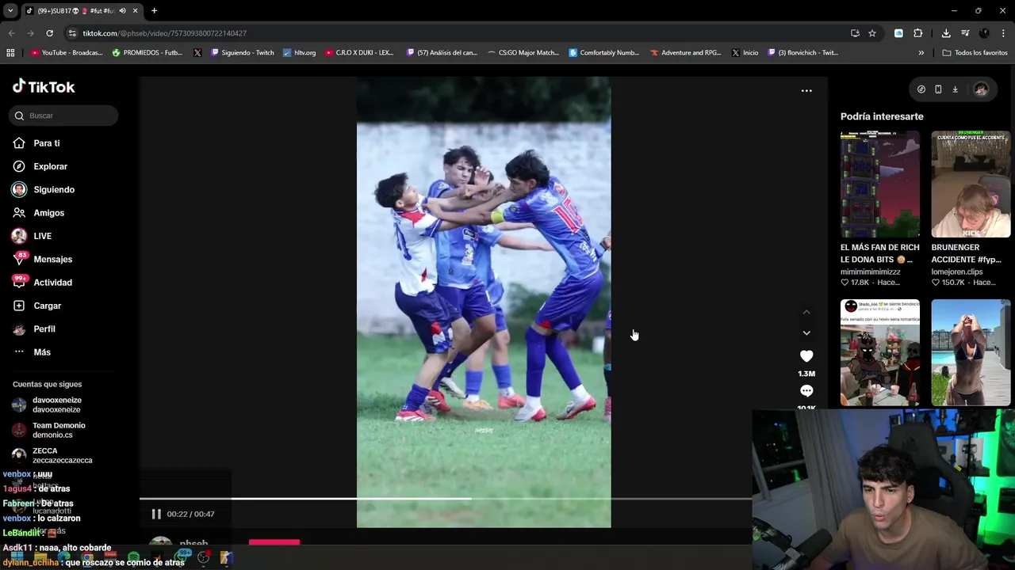
Task: Open the PROMIEDOS - Futb... bookmark
Action: coord(147,53)
